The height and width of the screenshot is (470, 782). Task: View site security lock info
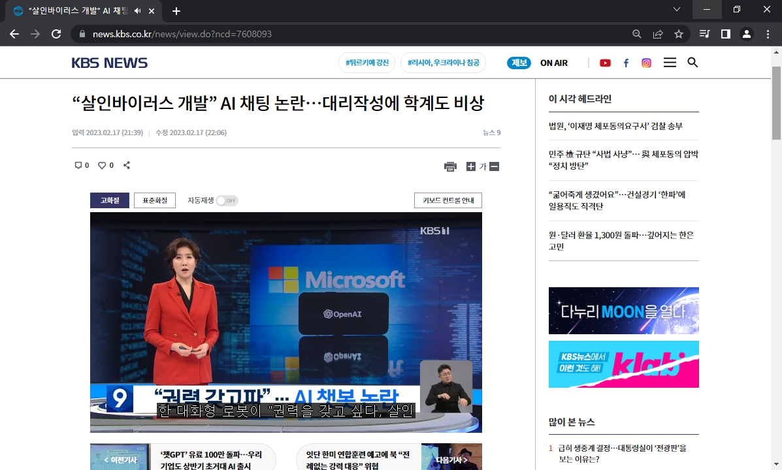click(x=82, y=34)
